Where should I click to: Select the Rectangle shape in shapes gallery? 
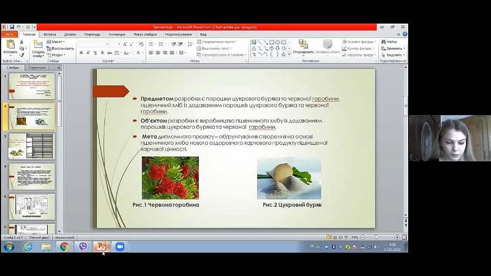coord(272,42)
